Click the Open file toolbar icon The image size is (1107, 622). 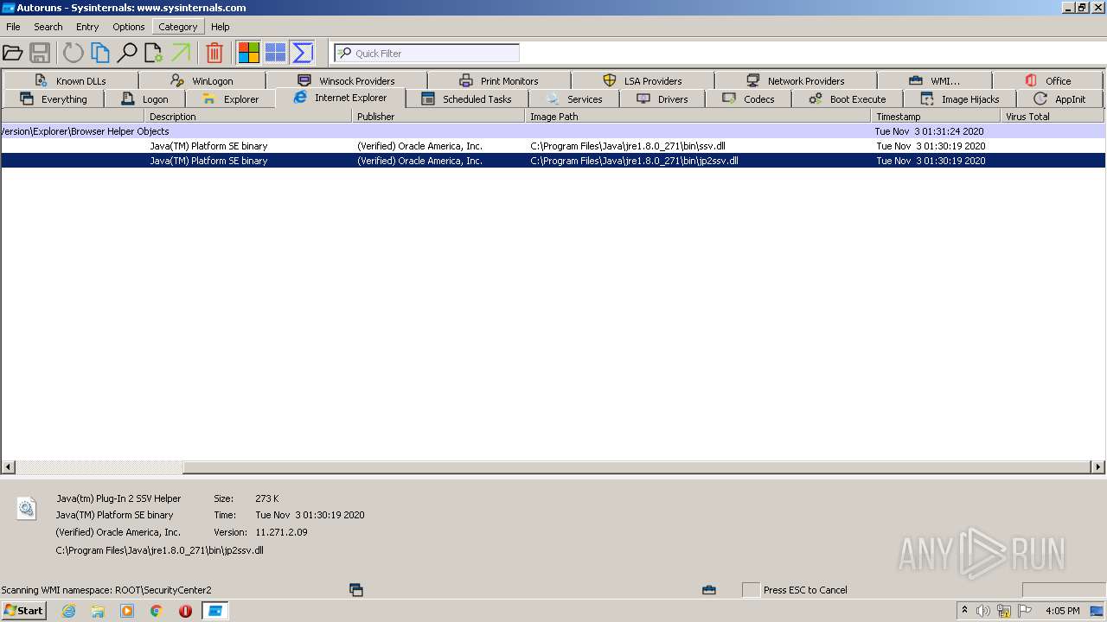pyautogui.click(x=13, y=53)
